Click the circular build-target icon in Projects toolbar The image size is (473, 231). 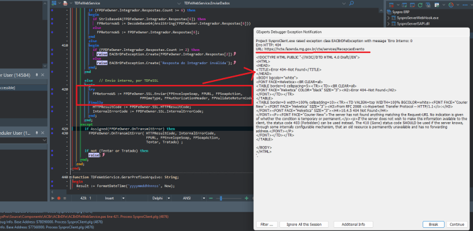point(451,5)
